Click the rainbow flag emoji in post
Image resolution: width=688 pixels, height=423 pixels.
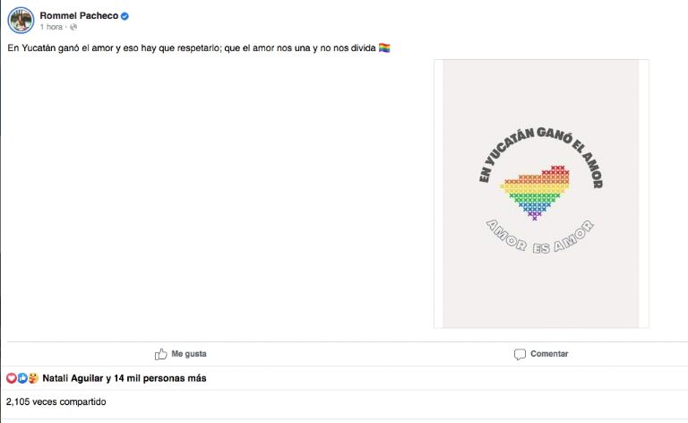[x=384, y=47]
